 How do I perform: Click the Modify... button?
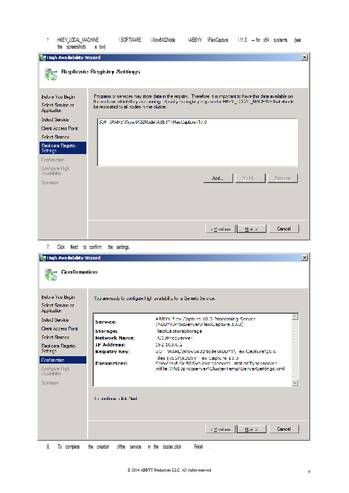click(x=250, y=178)
